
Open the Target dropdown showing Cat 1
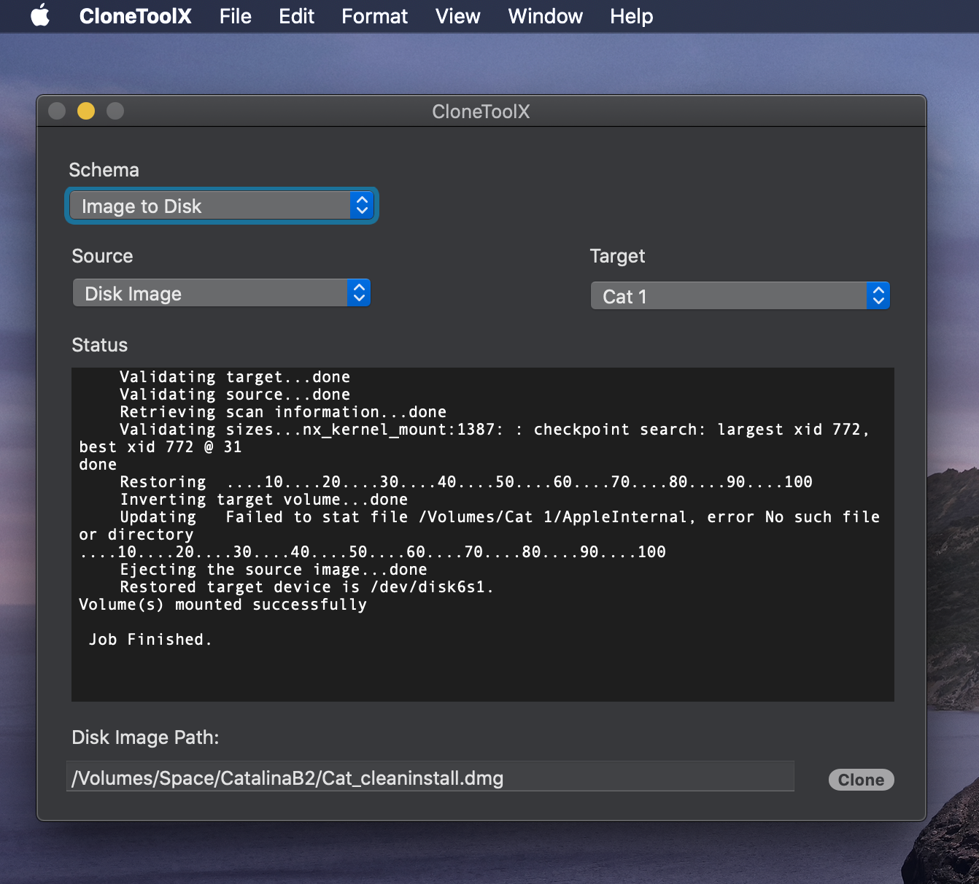[x=740, y=296]
